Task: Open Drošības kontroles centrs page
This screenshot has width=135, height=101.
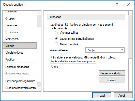Action: pyautogui.click(x=21, y=88)
